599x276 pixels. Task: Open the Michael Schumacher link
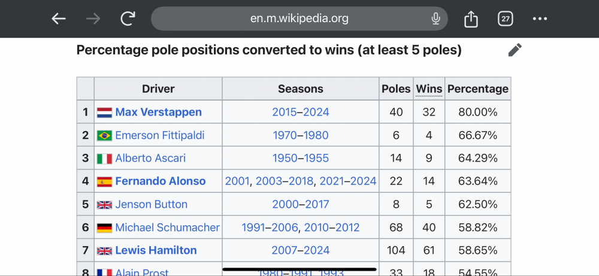[x=167, y=228]
